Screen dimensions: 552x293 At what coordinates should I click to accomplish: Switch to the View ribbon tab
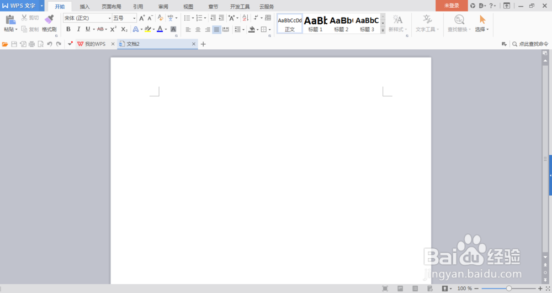pos(188,7)
